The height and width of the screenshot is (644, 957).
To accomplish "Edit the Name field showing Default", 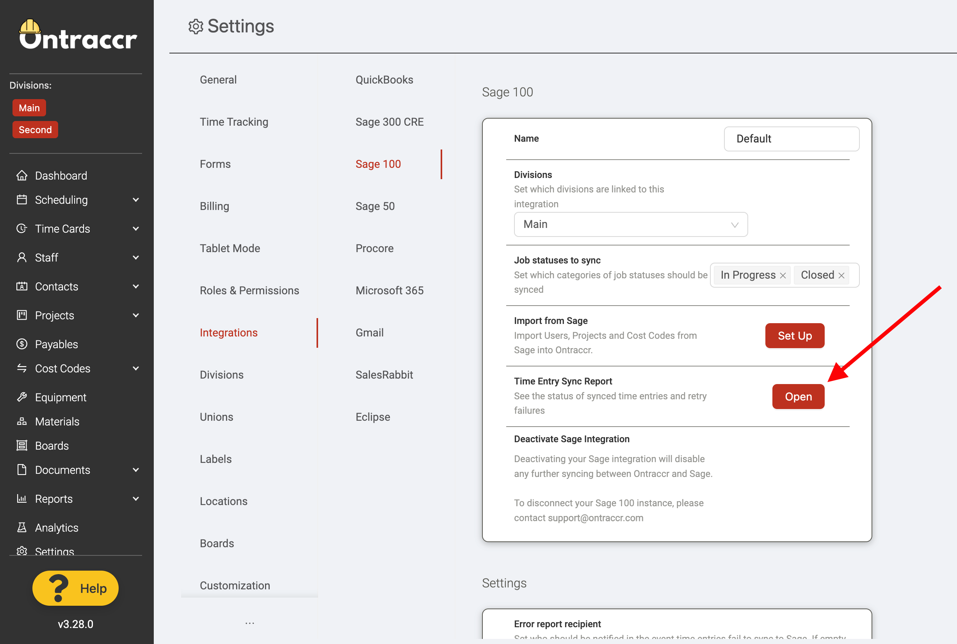I will point(792,139).
